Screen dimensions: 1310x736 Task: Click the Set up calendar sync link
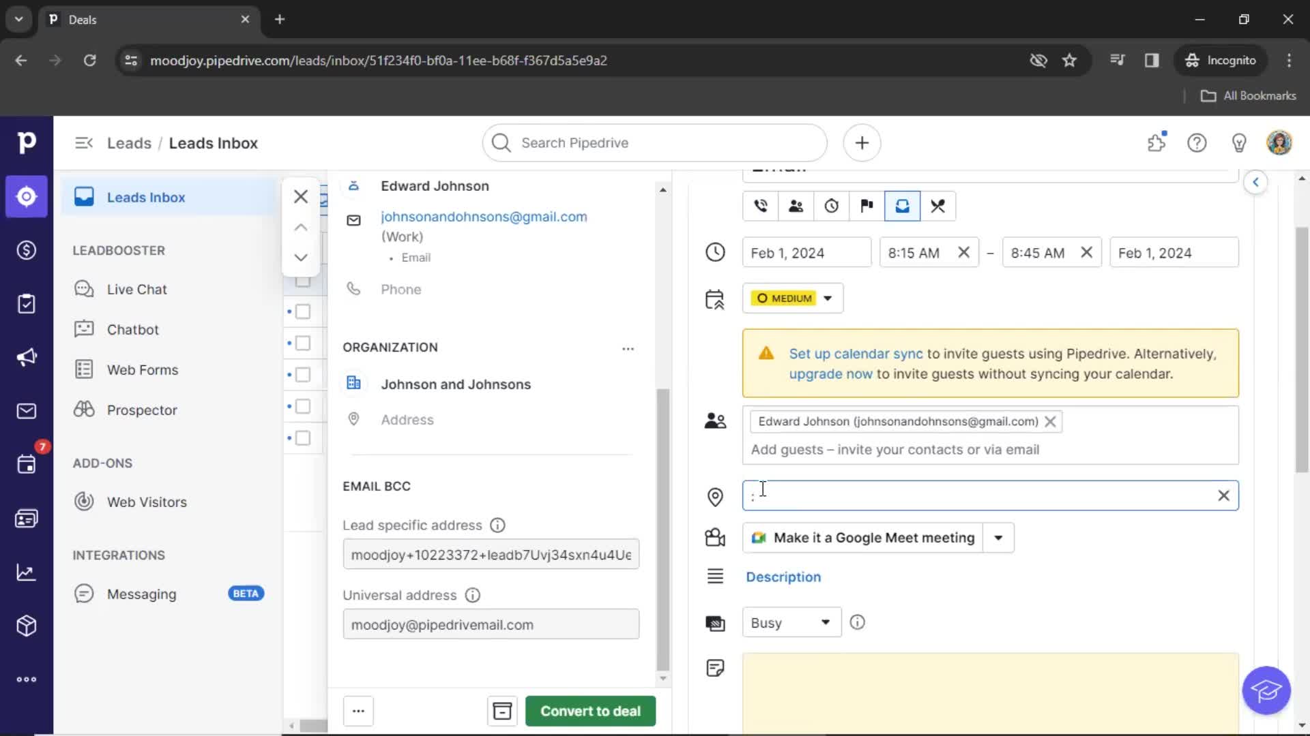click(856, 352)
